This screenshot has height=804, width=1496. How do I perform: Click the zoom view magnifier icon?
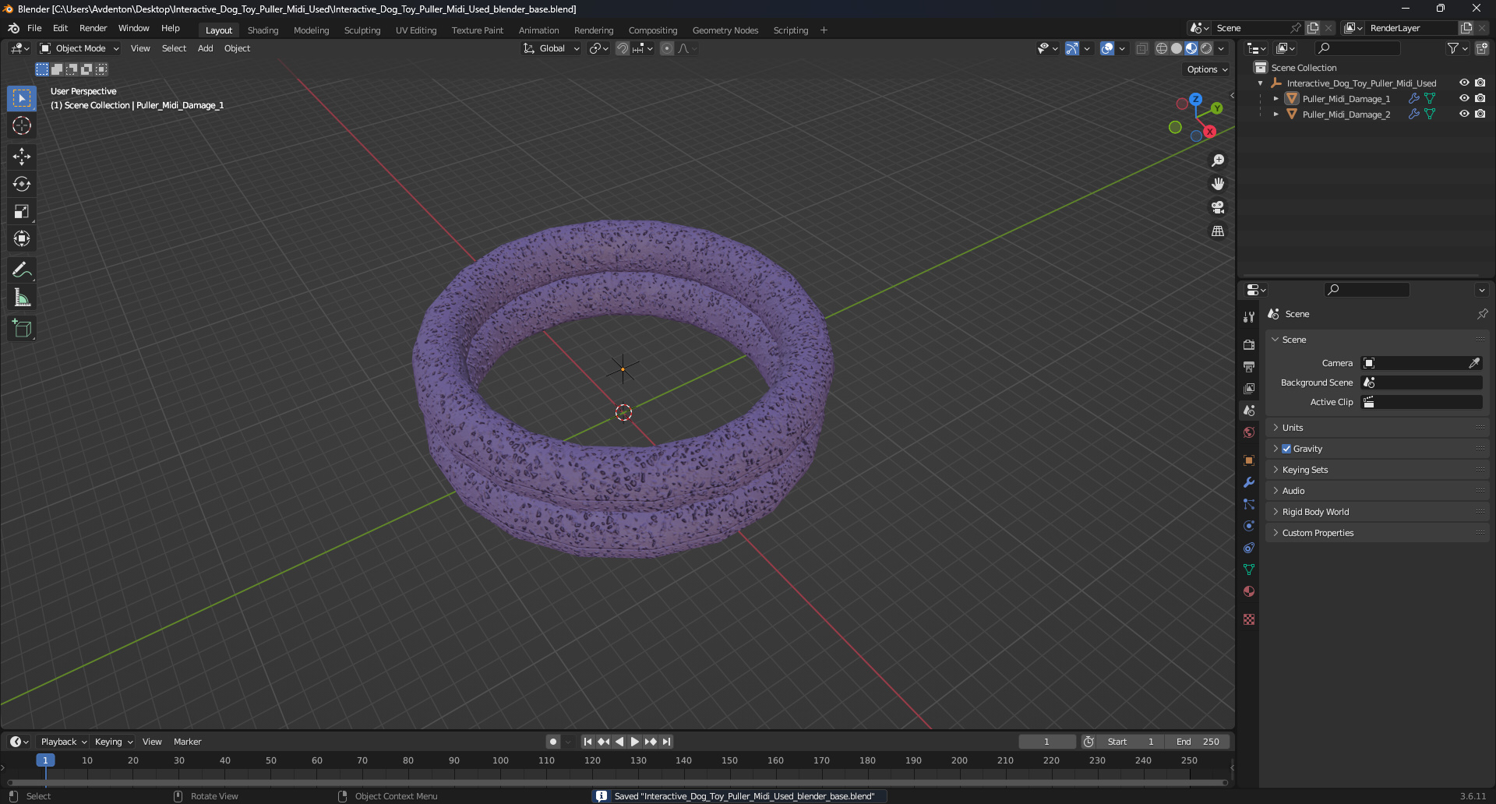[x=1218, y=160]
